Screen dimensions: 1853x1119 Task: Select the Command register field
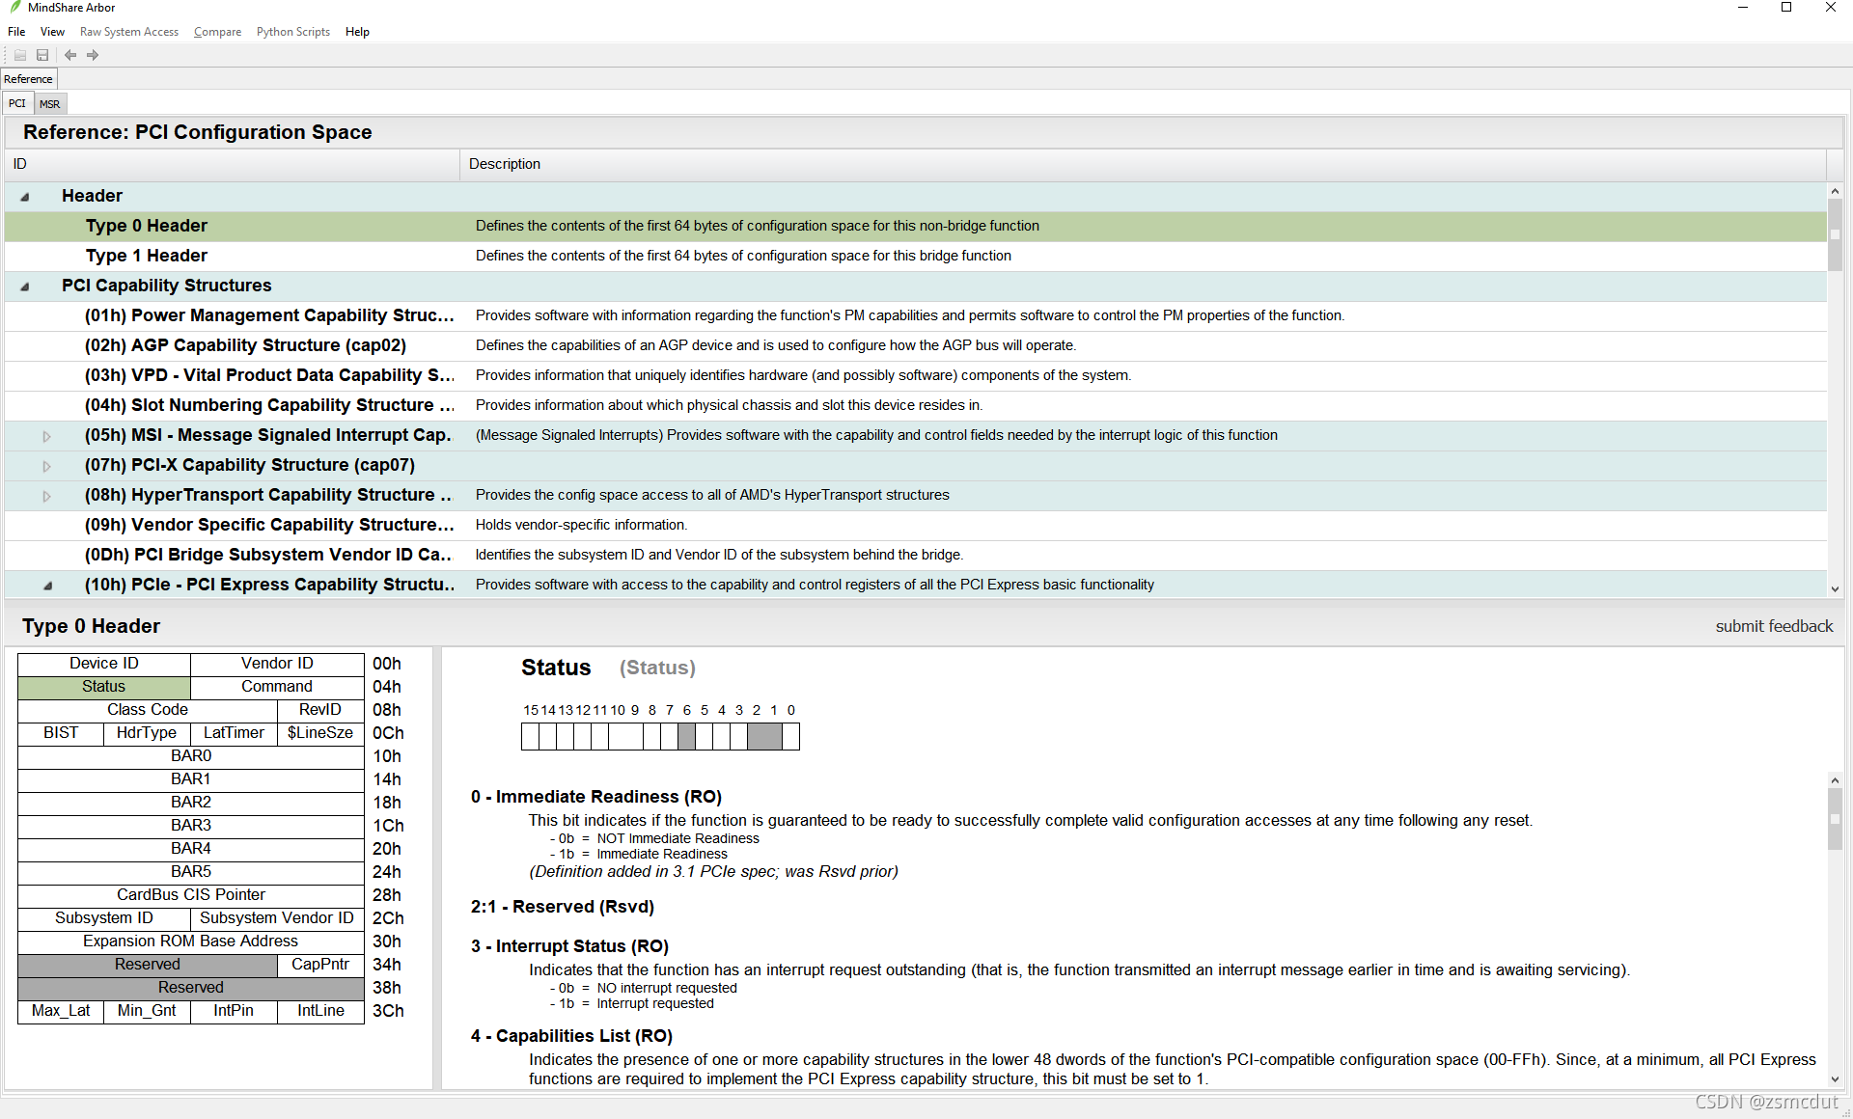(x=277, y=687)
